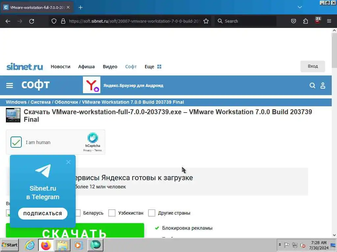Open hCaptcha Terms link
Image resolution: width=337 pixels, height=252 pixels.
click(x=98, y=150)
